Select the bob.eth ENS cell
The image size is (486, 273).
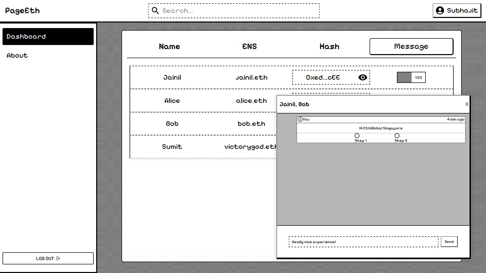coord(251,124)
